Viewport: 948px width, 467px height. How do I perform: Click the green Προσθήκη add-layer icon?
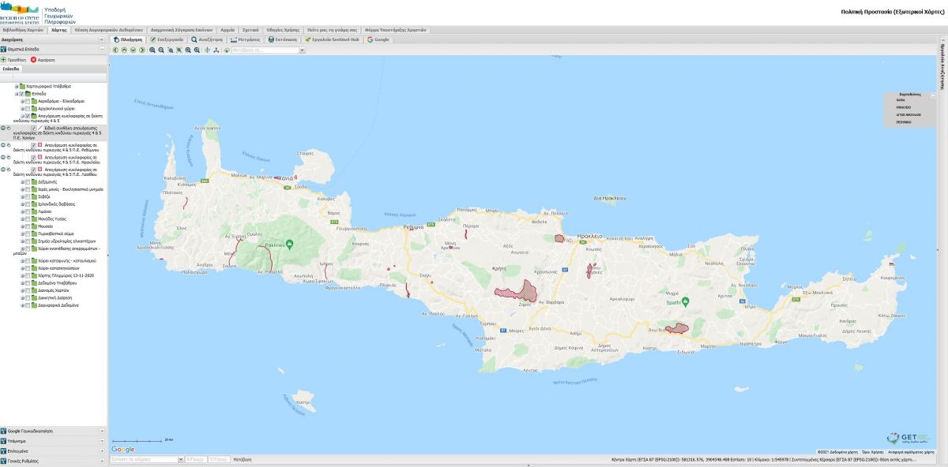point(3,59)
